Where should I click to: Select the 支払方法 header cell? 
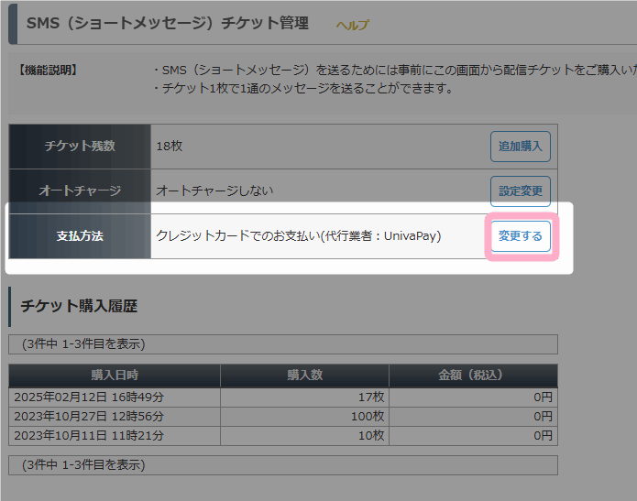[80, 236]
